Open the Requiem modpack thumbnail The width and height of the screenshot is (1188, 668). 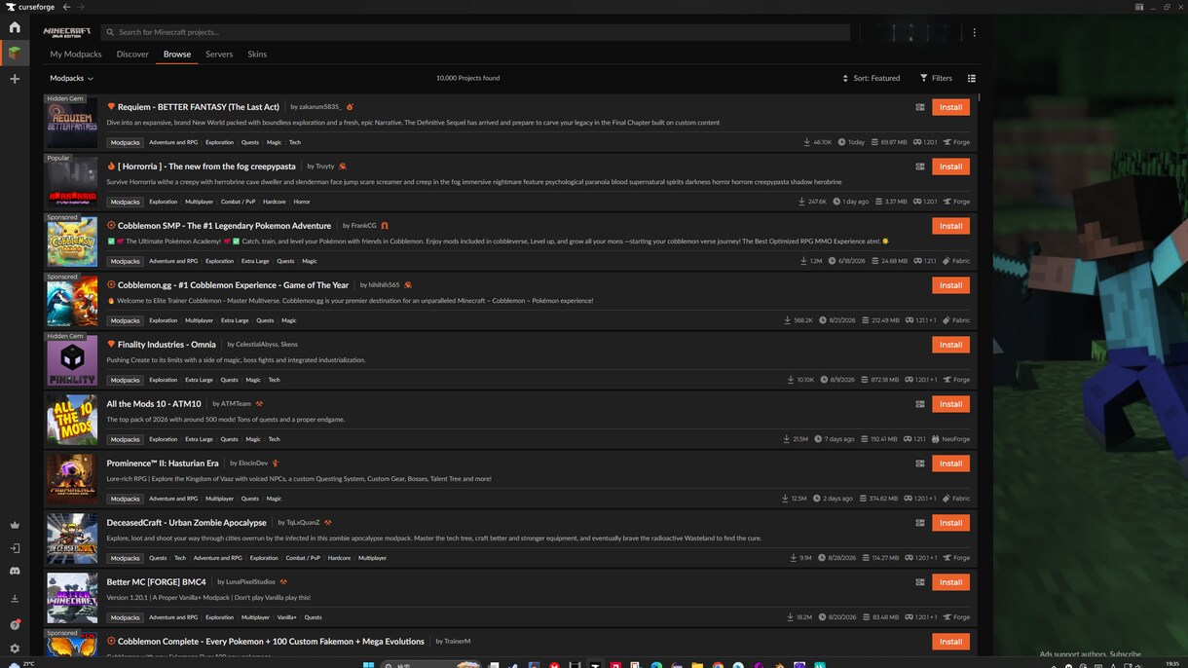pyautogui.click(x=72, y=125)
